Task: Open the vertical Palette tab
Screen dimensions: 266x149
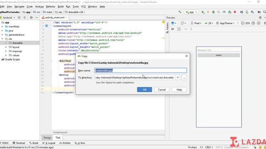Action: [x=167, y=28]
